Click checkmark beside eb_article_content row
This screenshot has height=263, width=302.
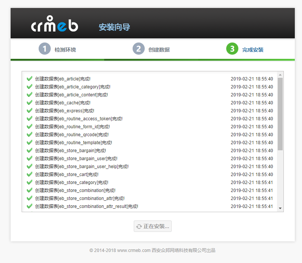(x=30, y=94)
